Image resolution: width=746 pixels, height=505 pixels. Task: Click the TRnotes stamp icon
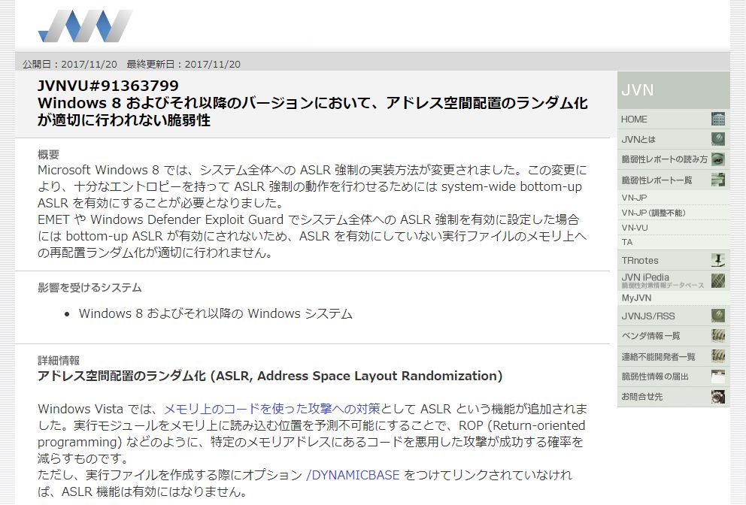718,261
